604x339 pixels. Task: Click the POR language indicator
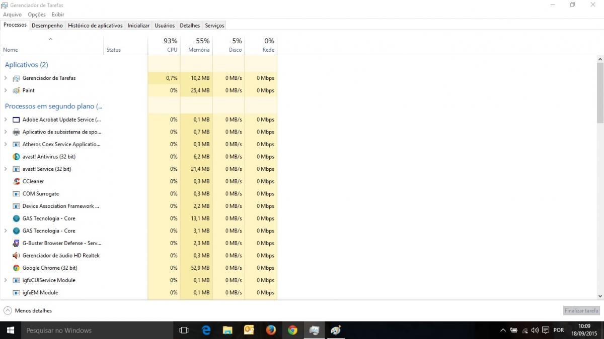click(559, 330)
